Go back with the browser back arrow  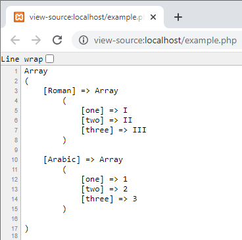click(x=15, y=40)
